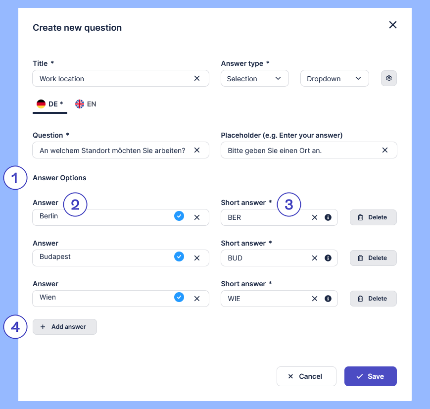Save the new question
Image resolution: width=430 pixels, height=409 pixels.
(370, 376)
